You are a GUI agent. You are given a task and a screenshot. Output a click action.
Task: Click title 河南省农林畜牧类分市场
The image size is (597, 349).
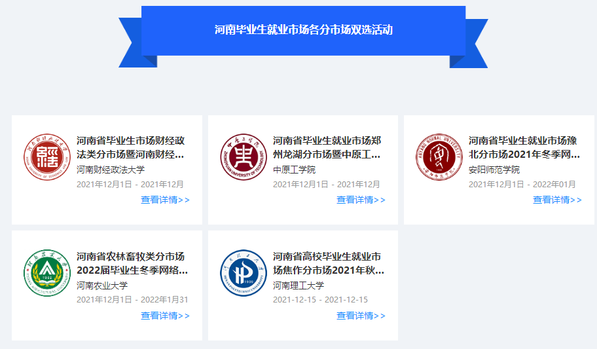pyautogui.click(x=132, y=263)
